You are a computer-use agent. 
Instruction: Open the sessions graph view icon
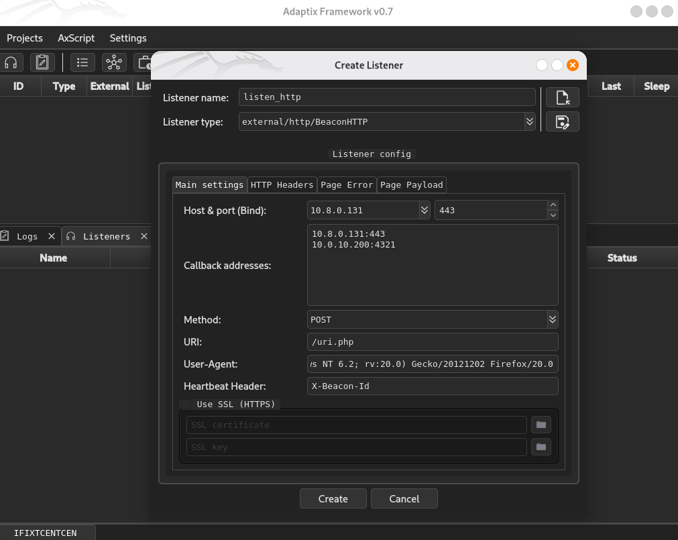pos(114,62)
